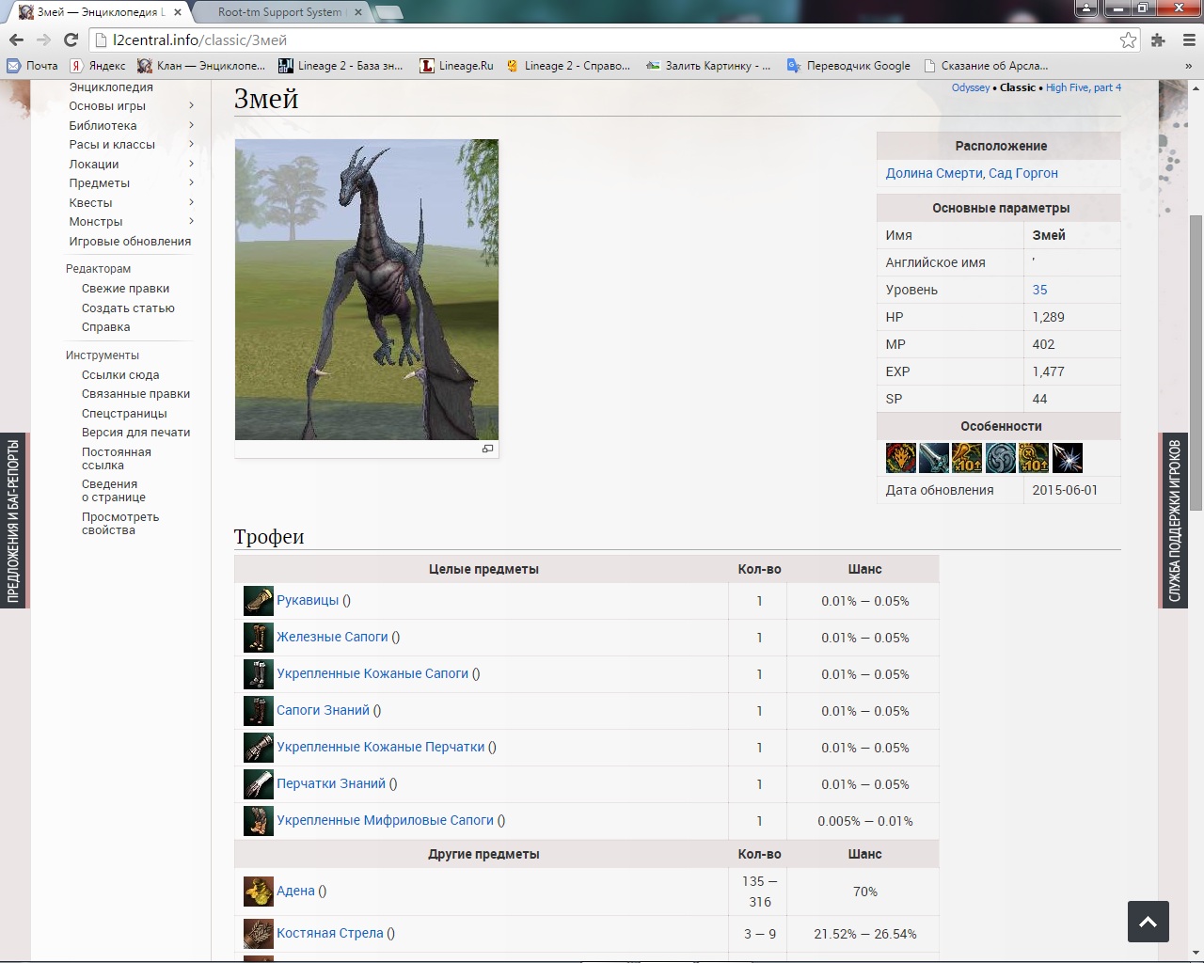This screenshot has width=1204, height=963.
Task: Open Версия для печати link
Action: coord(135,433)
